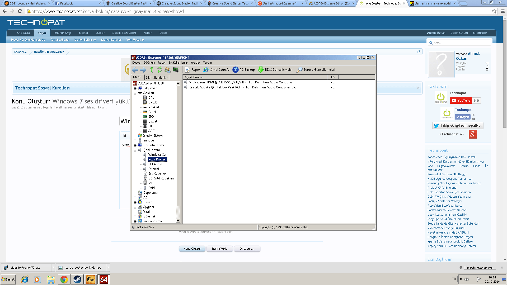Expand the Depolama tree node

tap(135, 193)
